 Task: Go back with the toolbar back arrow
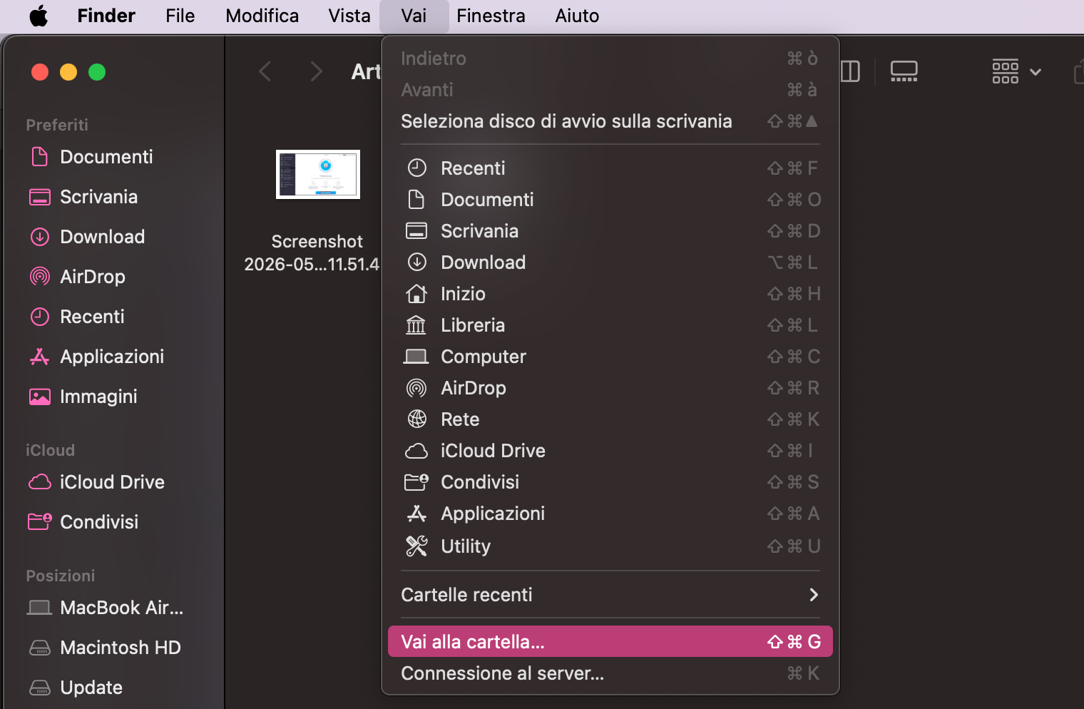click(265, 71)
